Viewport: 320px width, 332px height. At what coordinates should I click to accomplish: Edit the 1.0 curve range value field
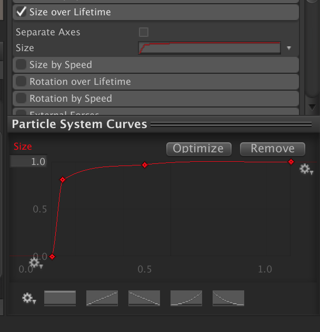click(x=28, y=161)
